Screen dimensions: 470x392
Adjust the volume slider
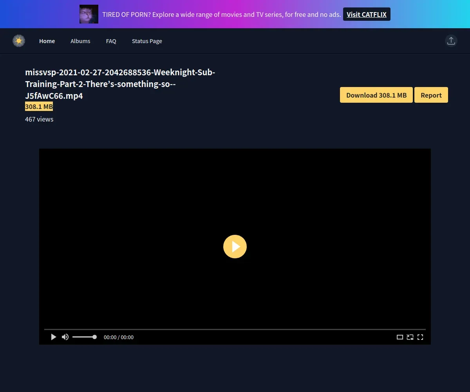tap(84, 337)
